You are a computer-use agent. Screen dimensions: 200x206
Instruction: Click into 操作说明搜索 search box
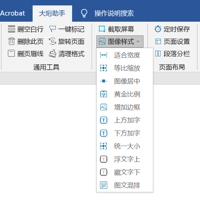point(114,13)
